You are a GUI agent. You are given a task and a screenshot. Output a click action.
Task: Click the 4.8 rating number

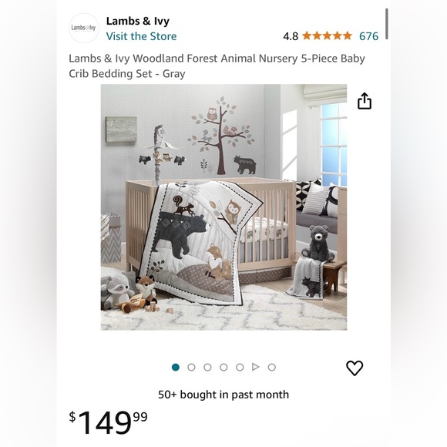coord(291,36)
